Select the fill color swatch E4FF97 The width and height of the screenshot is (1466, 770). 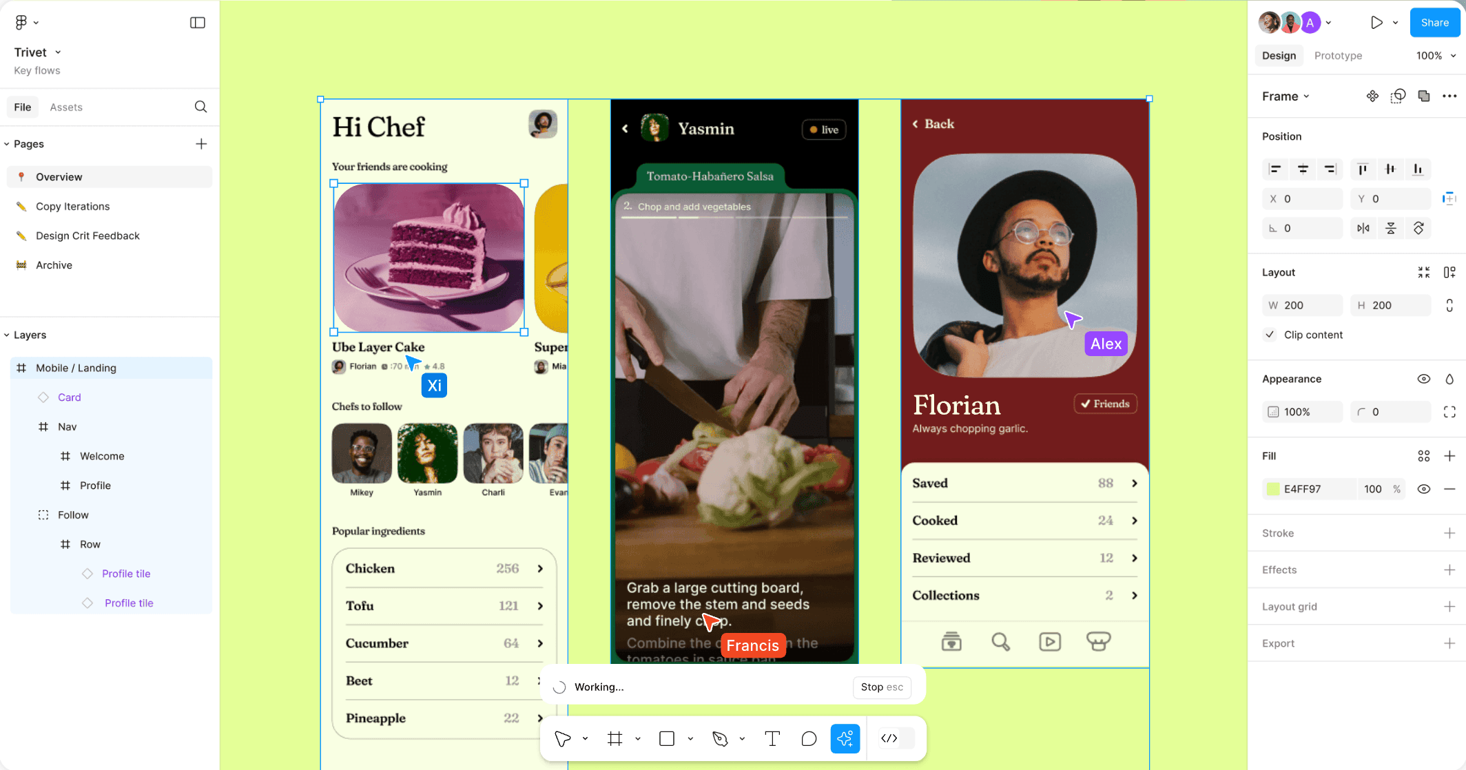pos(1273,489)
